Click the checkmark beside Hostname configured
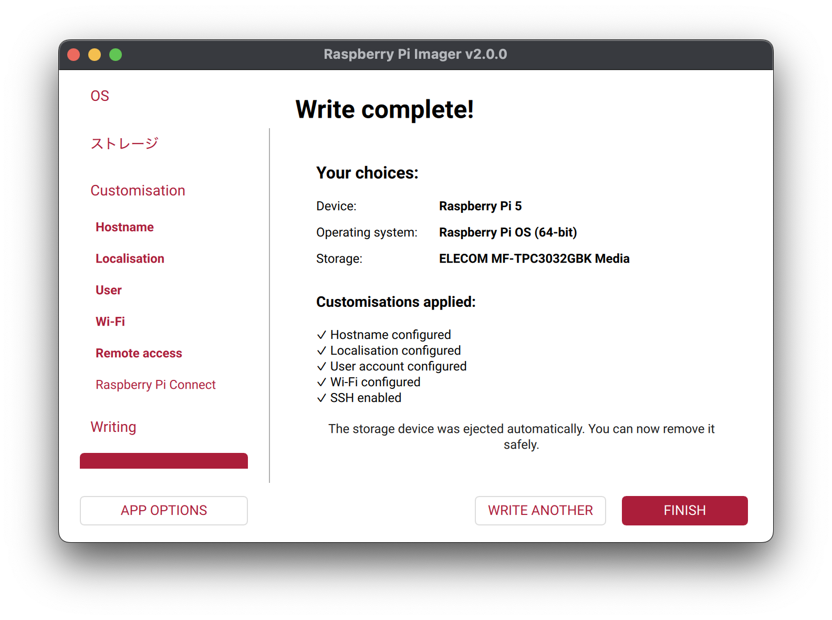 coord(321,335)
